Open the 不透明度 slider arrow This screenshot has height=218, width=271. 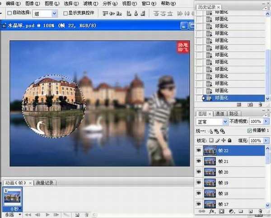pos(265,122)
